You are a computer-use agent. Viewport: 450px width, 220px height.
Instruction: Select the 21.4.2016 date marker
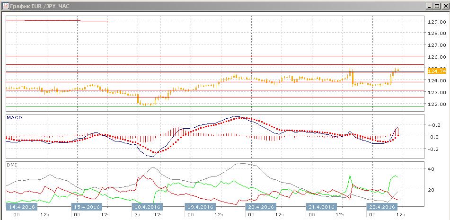tap(322, 207)
